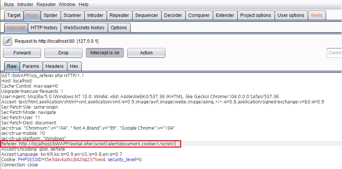Screen dimensions: 342x169
Task: Click the Accept-Encoding: gzip, deflate line
Action: [33, 149]
